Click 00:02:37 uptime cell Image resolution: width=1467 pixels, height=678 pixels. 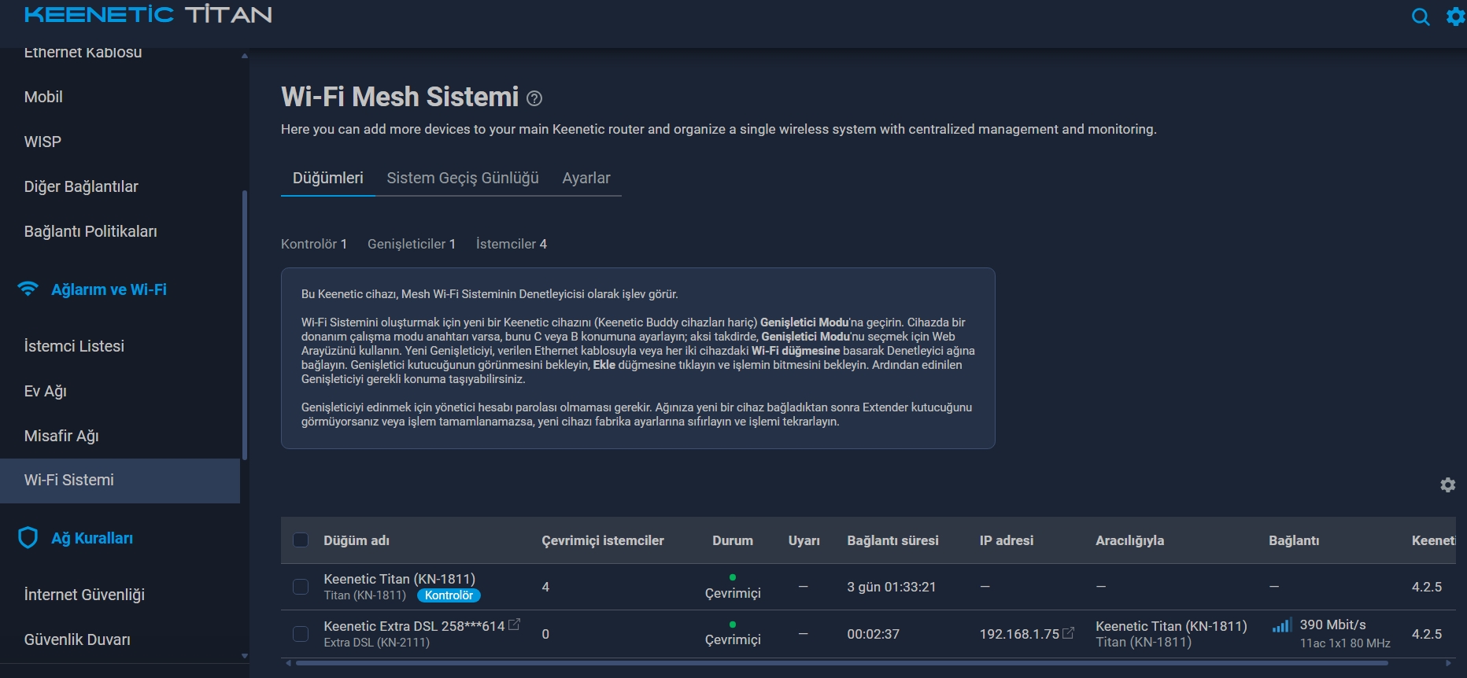point(873,634)
